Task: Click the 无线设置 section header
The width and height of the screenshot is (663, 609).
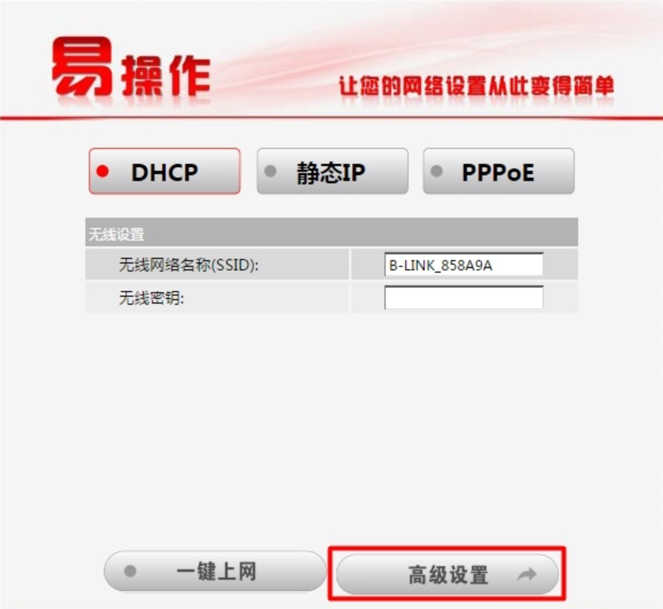Action: click(x=331, y=233)
